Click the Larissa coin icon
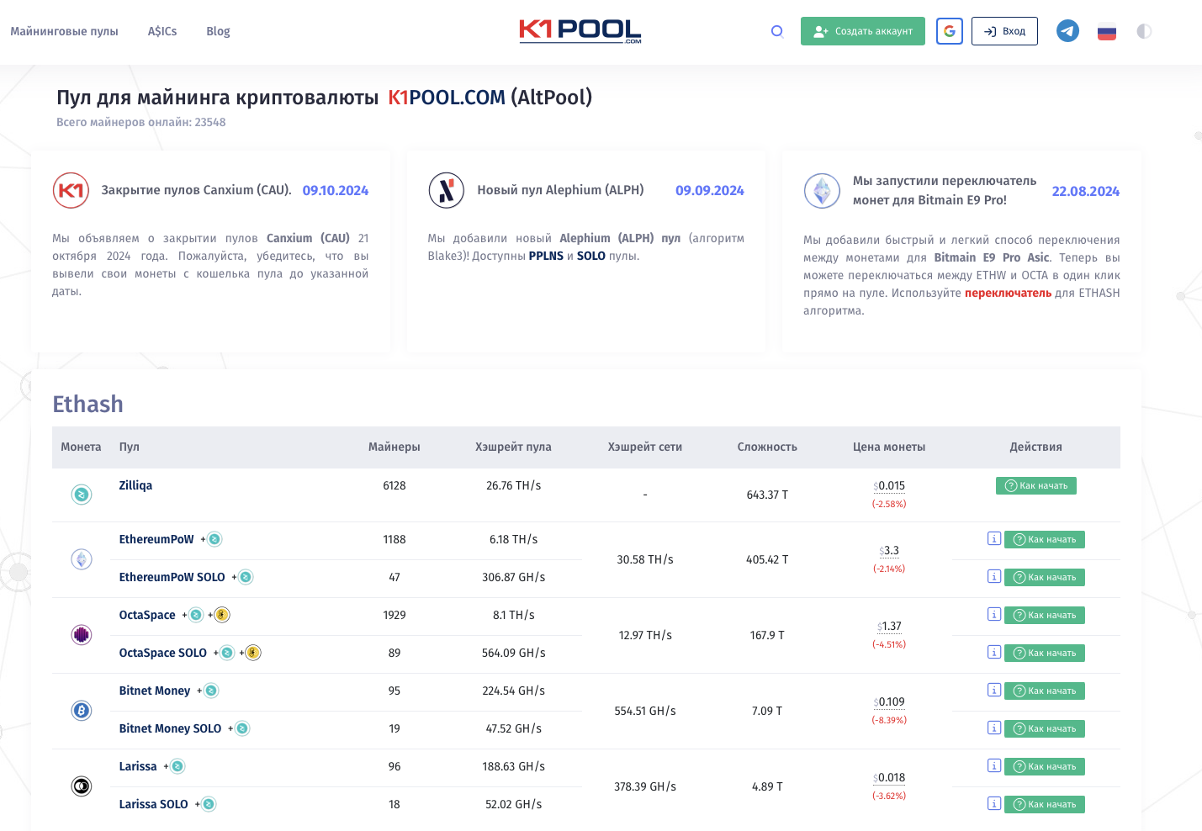1202x831 pixels. 82,786
